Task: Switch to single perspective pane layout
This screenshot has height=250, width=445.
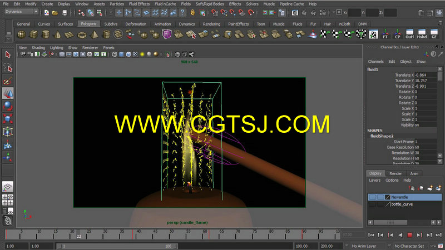Action: tap(8, 187)
